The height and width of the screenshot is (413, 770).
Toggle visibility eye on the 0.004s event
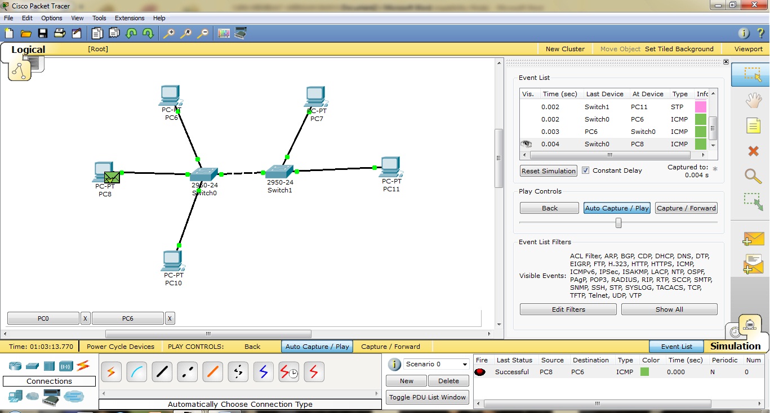click(x=526, y=143)
